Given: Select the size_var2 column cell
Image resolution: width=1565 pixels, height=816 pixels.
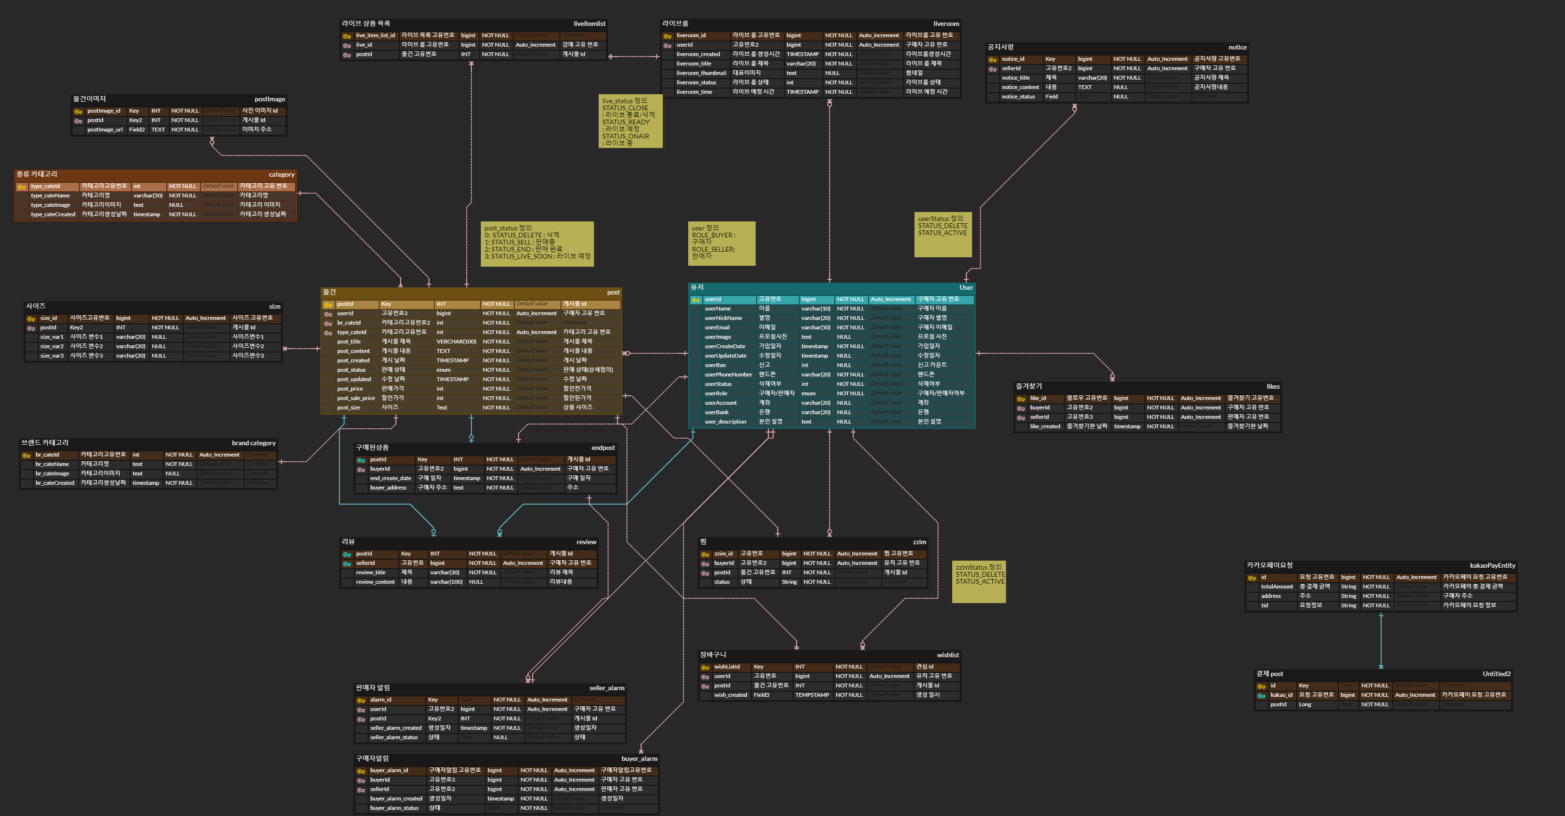Looking at the screenshot, I should point(52,347).
